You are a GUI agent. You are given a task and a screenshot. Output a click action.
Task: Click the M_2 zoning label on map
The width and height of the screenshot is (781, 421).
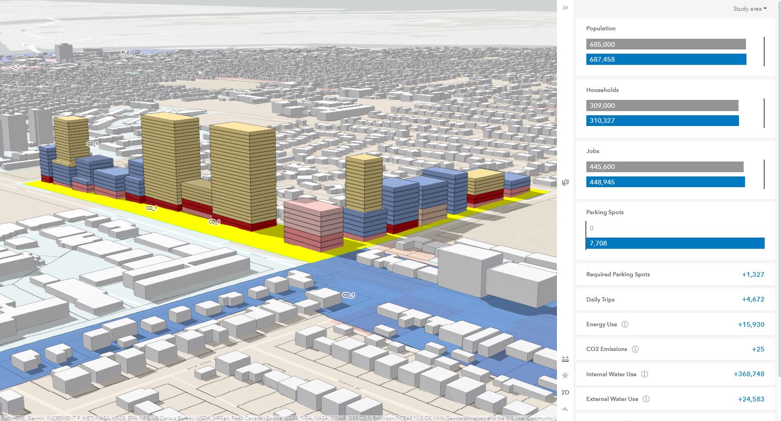pyautogui.click(x=125, y=52)
